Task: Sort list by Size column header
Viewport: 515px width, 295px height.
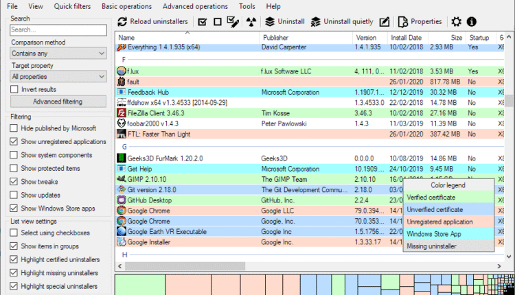Action: [447, 38]
